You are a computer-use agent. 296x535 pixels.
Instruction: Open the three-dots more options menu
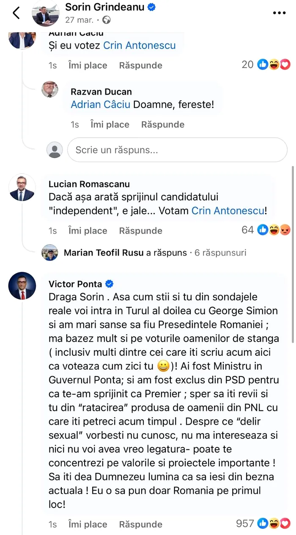coord(279,13)
